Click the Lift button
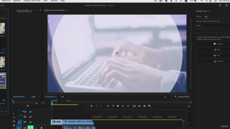 click(x=134, y=106)
